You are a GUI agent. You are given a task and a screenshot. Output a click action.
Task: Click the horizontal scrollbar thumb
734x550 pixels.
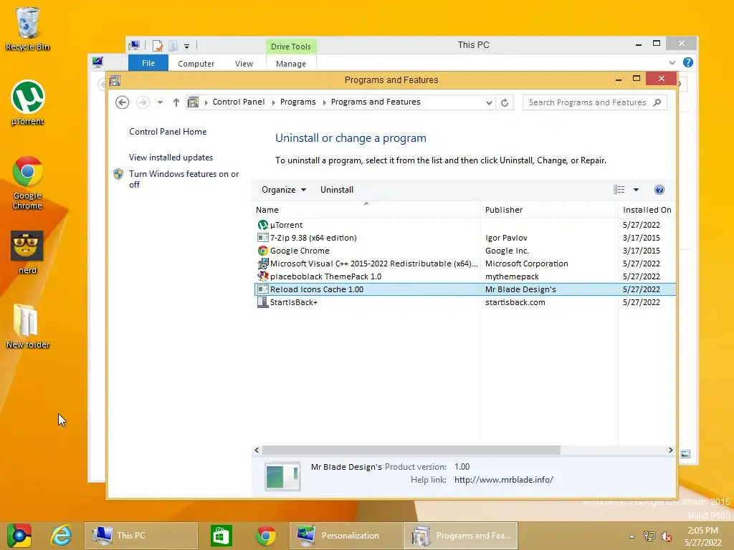click(411, 450)
